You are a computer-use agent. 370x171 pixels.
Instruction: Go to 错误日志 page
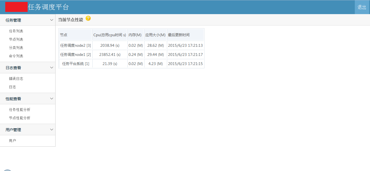coord(16,79)
